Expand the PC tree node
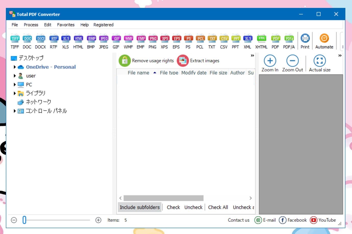Image resolution: width=352 pixels, height=234 pixels. [x=15, y=84]
